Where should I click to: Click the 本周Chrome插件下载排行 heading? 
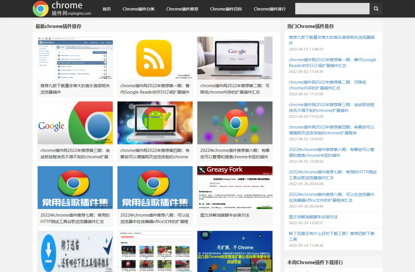(315, 262)
